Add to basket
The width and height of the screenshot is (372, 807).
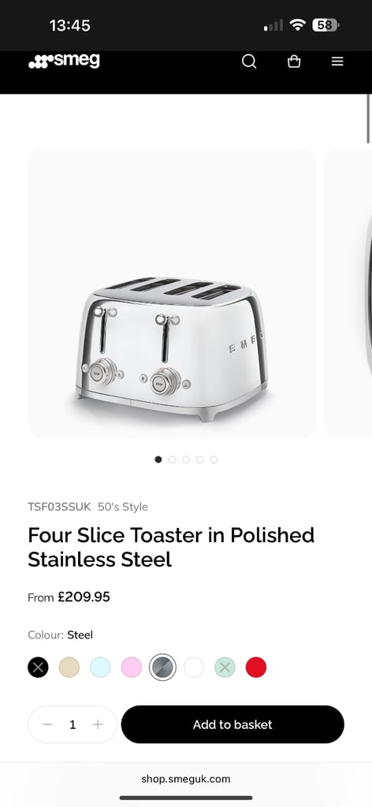232,724
